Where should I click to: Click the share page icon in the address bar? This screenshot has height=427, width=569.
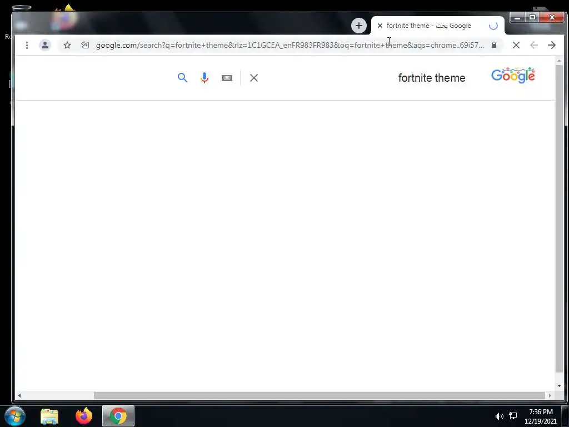pos(85,45)
